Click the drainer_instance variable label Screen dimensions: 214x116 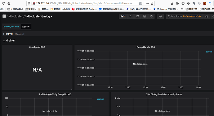[x=11, y=27]
